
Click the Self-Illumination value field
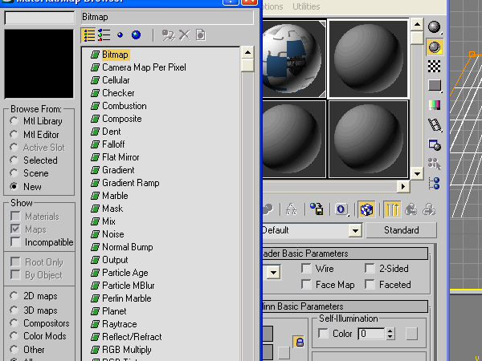click(372, 334)
